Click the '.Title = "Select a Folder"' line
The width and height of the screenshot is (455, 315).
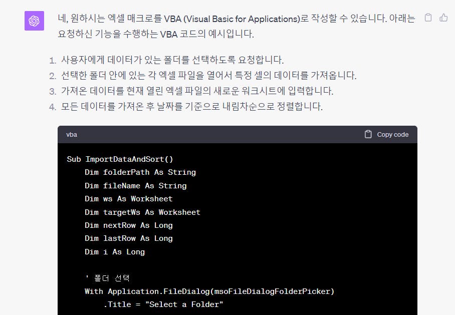[163, 304]
